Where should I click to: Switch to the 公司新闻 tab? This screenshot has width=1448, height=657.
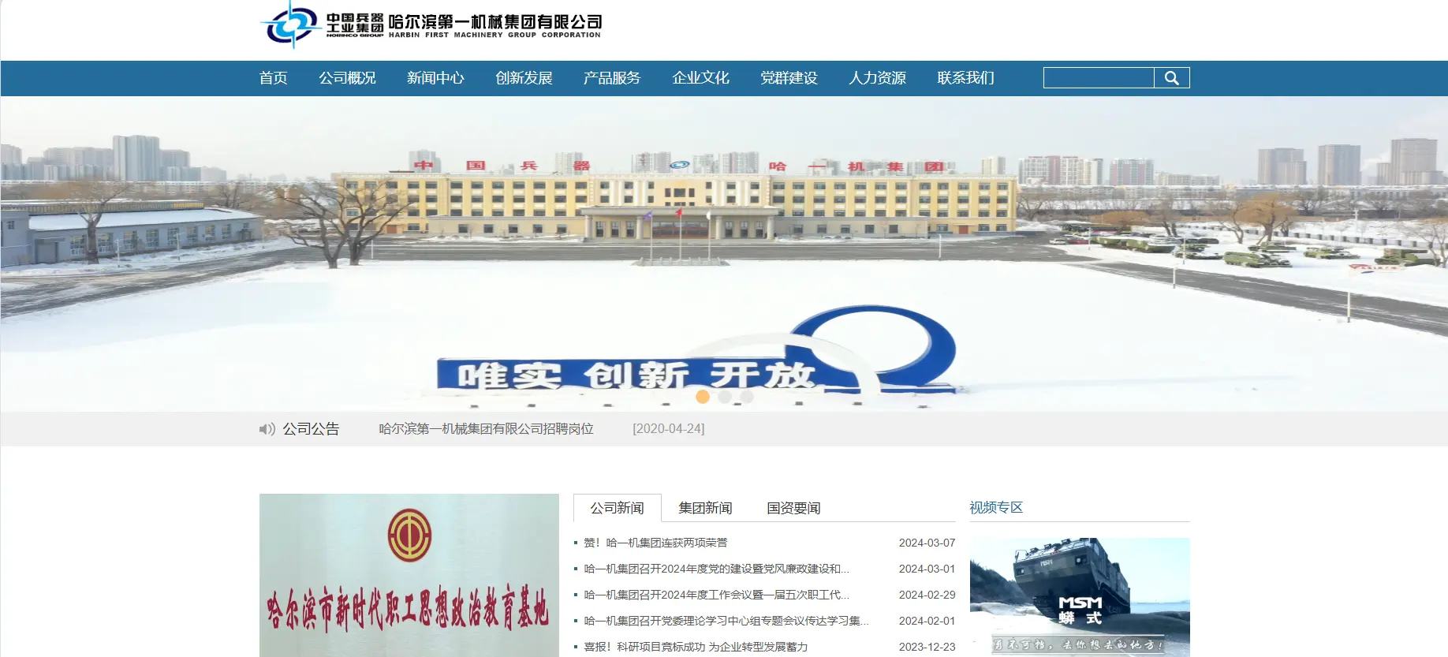(x=618, y=508)
